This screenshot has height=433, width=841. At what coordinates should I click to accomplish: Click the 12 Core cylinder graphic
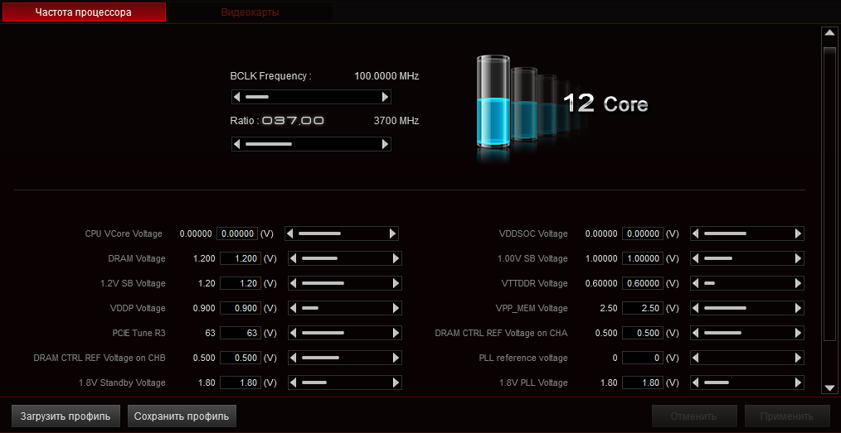(493, 102)
